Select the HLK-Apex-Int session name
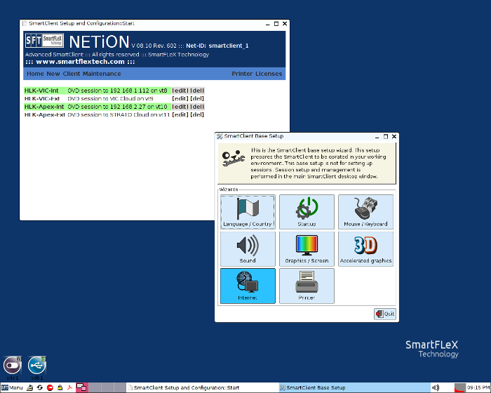491x393 pixels. coord(44,107)
